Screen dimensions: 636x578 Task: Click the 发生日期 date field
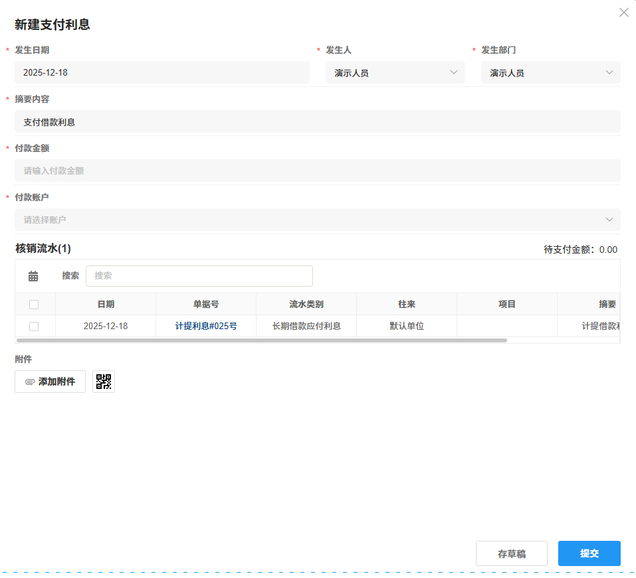162,72
